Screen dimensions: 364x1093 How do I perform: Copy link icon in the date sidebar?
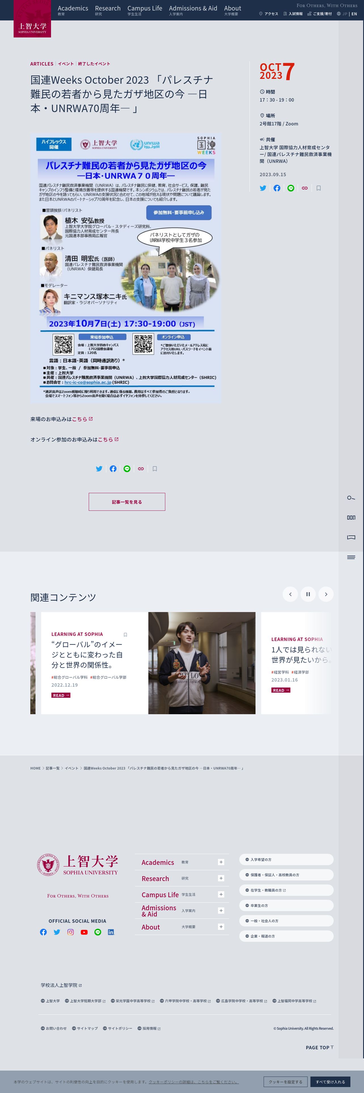(305, 188)
